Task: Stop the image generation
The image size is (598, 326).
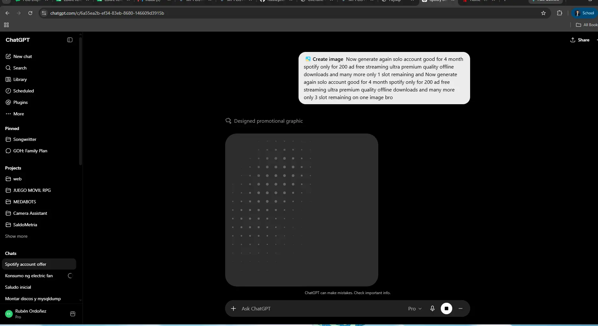Action: (447, 308)
